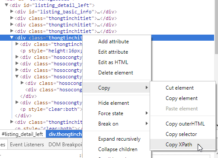Screen dimensions: 218x158
Task: Select the non-expandable hosocong child div row
Action: [54, 90]
